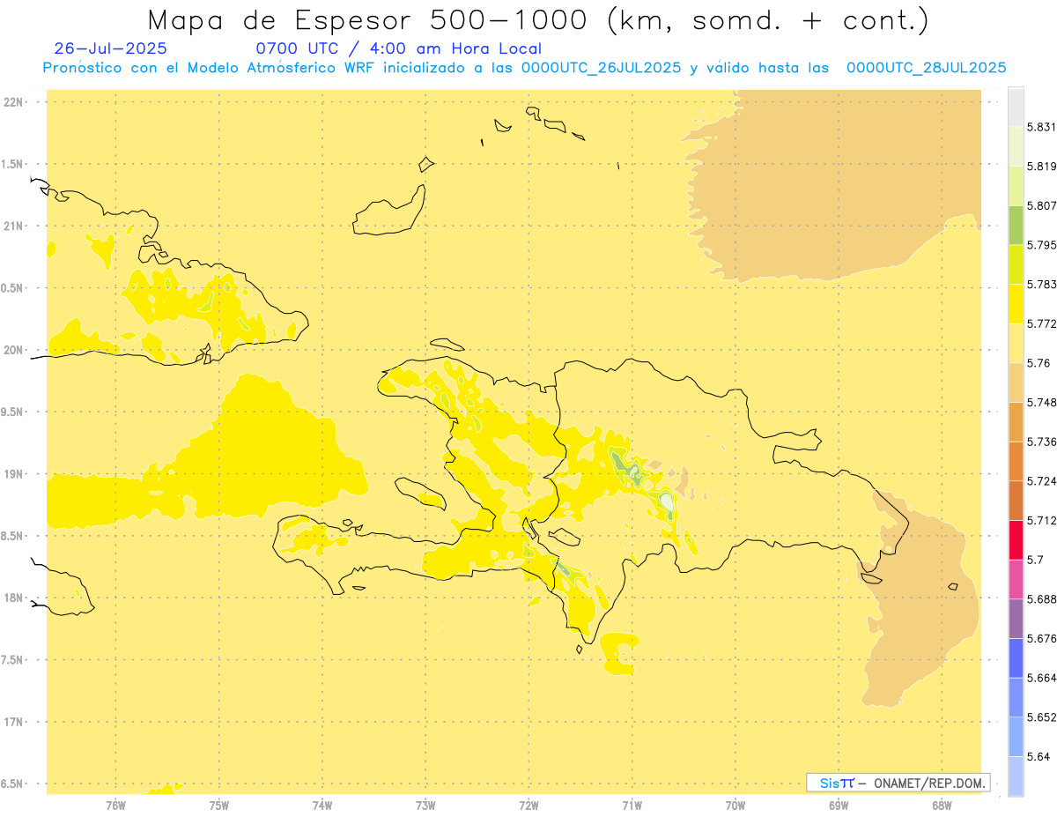
Task: Click the colorbar value 5.819
Action: (1041, 167)
